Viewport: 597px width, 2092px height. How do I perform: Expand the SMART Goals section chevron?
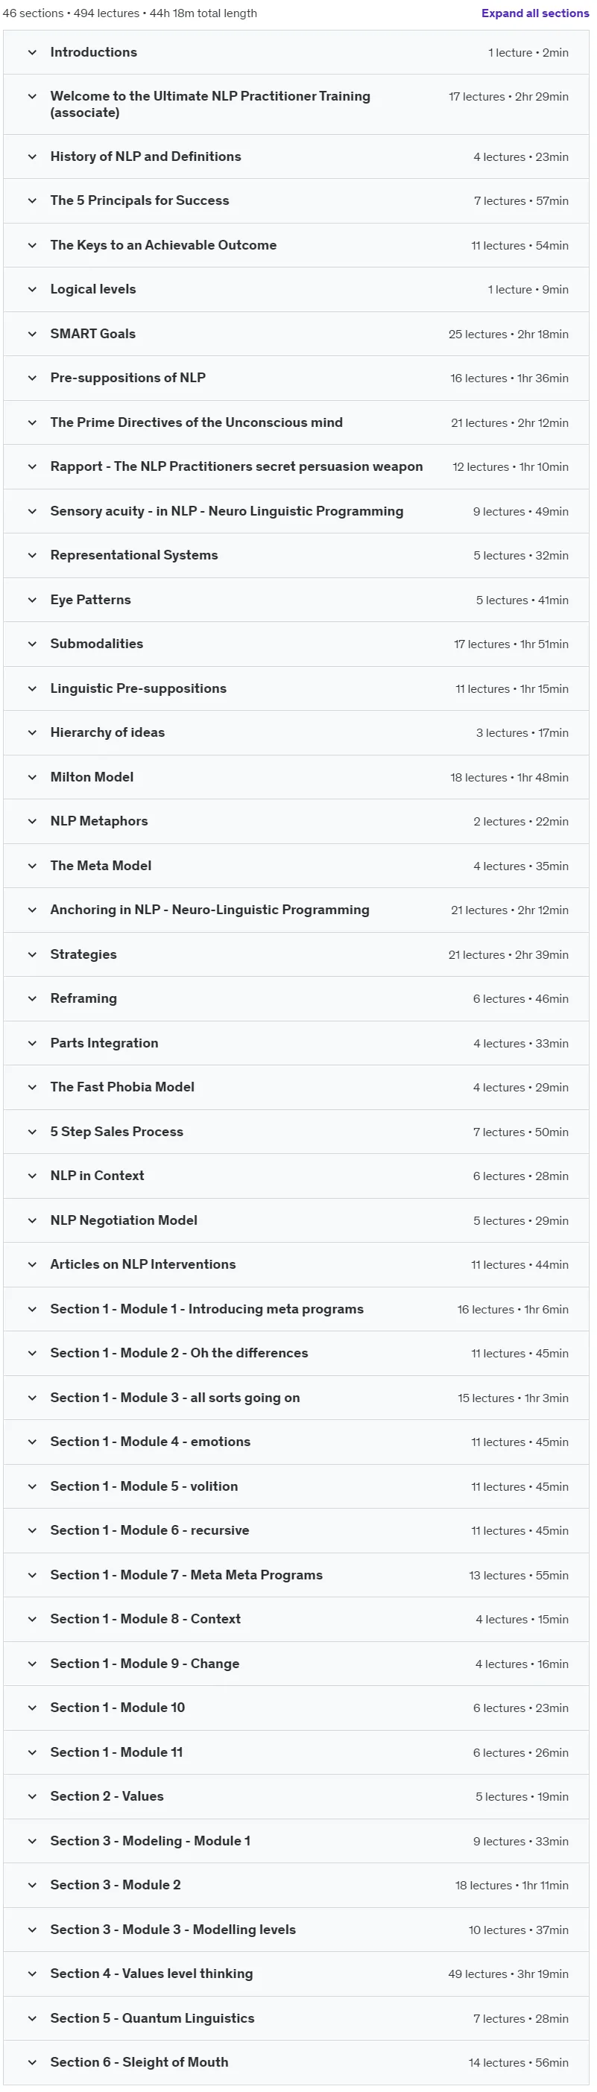pos(33,334)
